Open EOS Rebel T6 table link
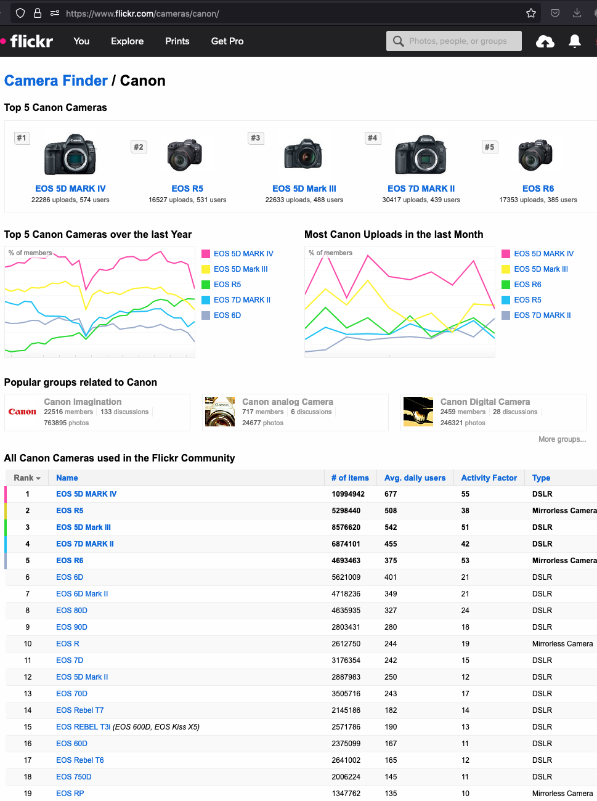597x801 pixels. (x=80, y=760)
